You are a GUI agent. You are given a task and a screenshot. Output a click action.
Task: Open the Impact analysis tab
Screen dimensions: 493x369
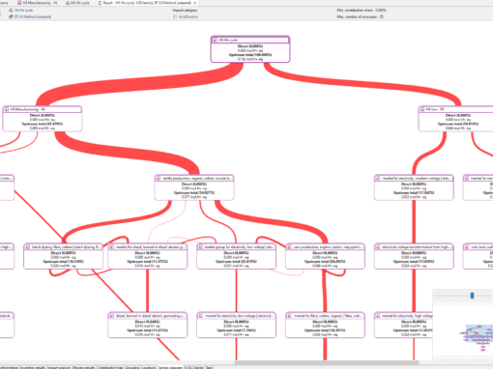(59, 367)
